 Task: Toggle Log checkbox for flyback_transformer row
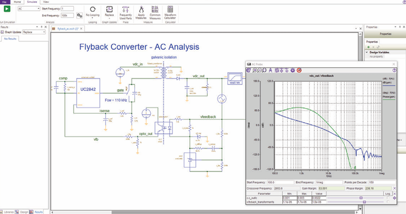coord(388,202)
